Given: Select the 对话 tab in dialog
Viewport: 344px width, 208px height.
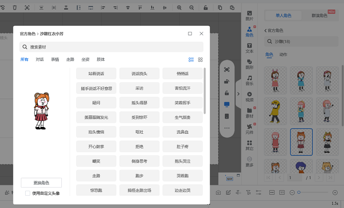Looking at the screenshot, I should click(40, 60).
